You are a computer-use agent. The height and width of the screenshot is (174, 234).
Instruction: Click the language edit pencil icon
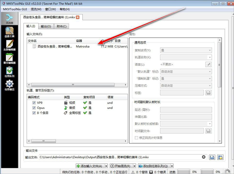click(208, 64)
